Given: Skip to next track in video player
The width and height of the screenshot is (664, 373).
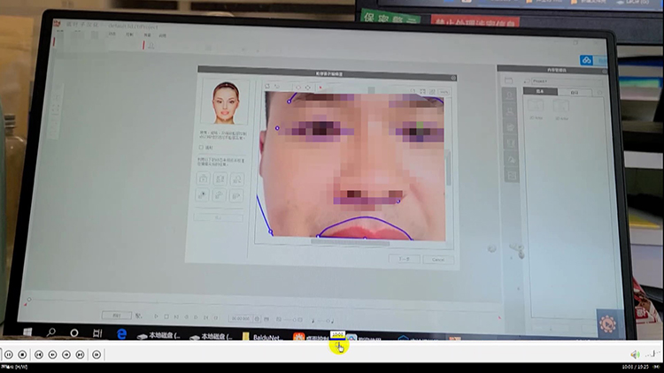Looking at the screenshot, I should (x=80, y=354).
